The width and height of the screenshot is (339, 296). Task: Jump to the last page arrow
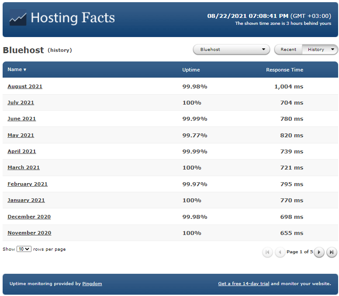332,252
